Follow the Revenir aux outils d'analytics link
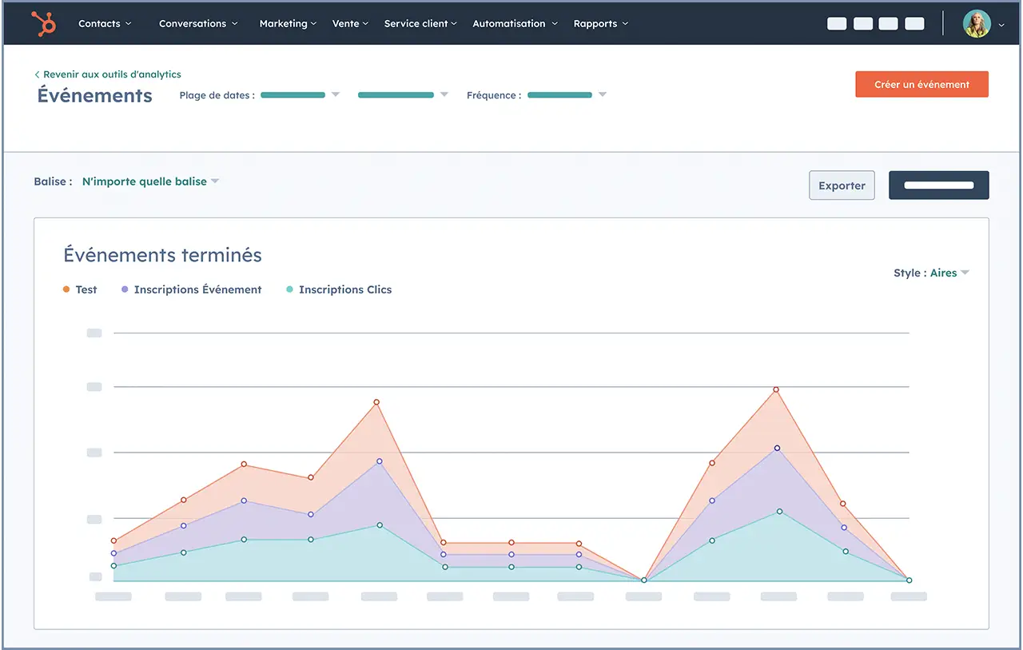The image size is (1023, 650). point(112,74)
